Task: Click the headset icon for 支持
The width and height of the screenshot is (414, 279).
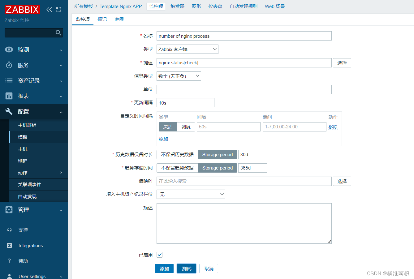Action: [x=9, y=230]
